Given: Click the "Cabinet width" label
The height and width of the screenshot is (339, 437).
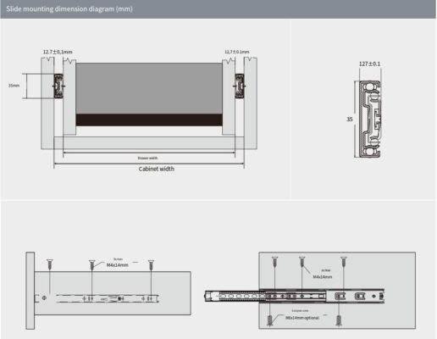Looking at the screenshot, I should (157, 169).
